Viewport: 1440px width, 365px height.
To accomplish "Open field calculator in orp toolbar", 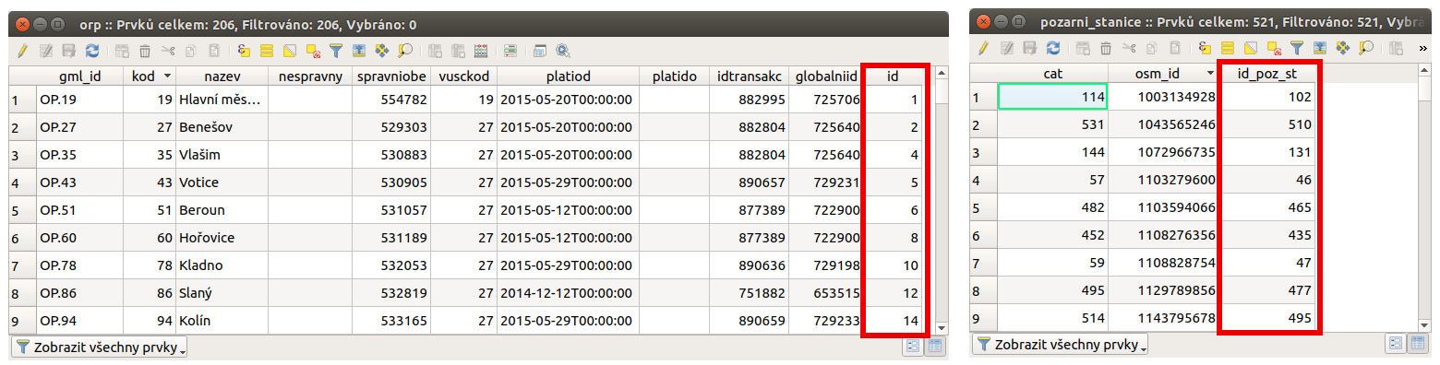I will click(x=481, y=51).
